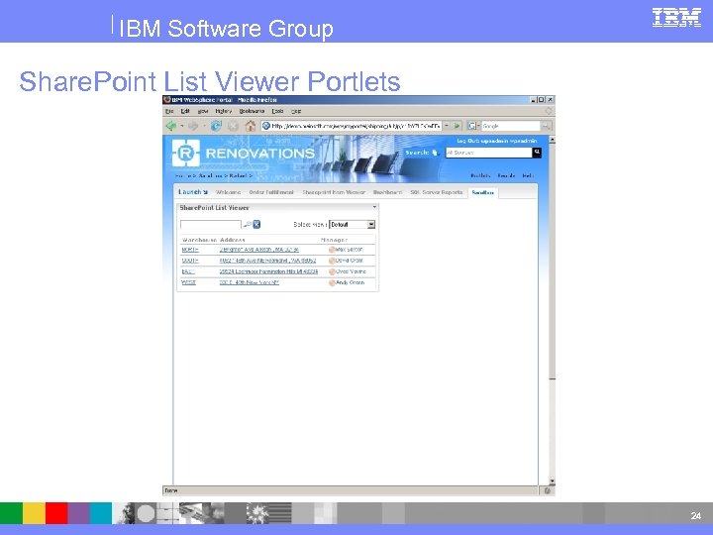Open the WEST warehouse link
Image resolution: width=713 pixels, height=535 pixels.
189,283
